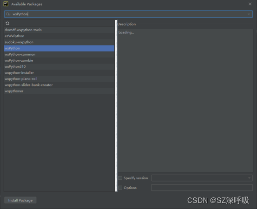Click the Install Package button
The width and height of the screenshot is (257, 209).
coord(20,200)
